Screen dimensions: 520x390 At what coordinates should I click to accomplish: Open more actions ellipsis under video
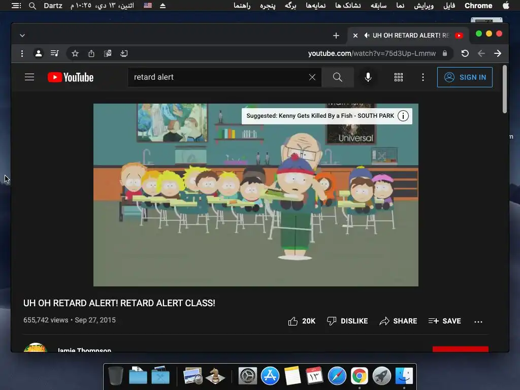[x=478, y=321]
